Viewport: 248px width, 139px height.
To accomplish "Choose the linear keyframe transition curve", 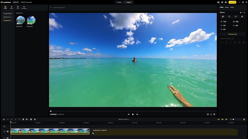I will point(222,42).
